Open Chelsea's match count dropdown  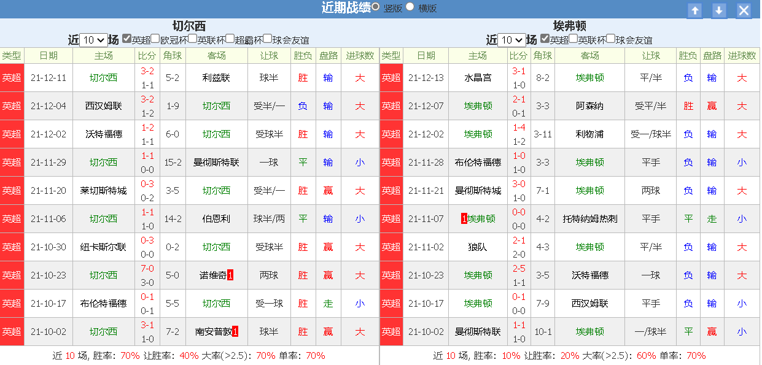click(94, 40)
